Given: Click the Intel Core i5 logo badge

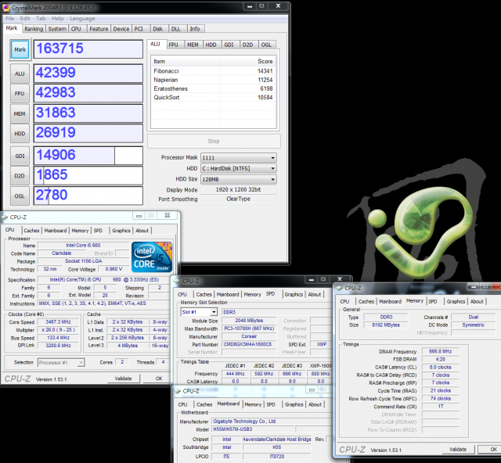Looking at the screenshot, I should 152,257.
